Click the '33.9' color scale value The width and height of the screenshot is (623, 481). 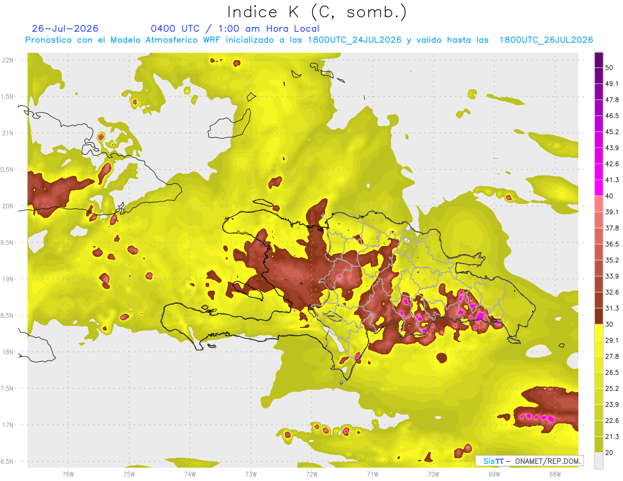point(612,276)
